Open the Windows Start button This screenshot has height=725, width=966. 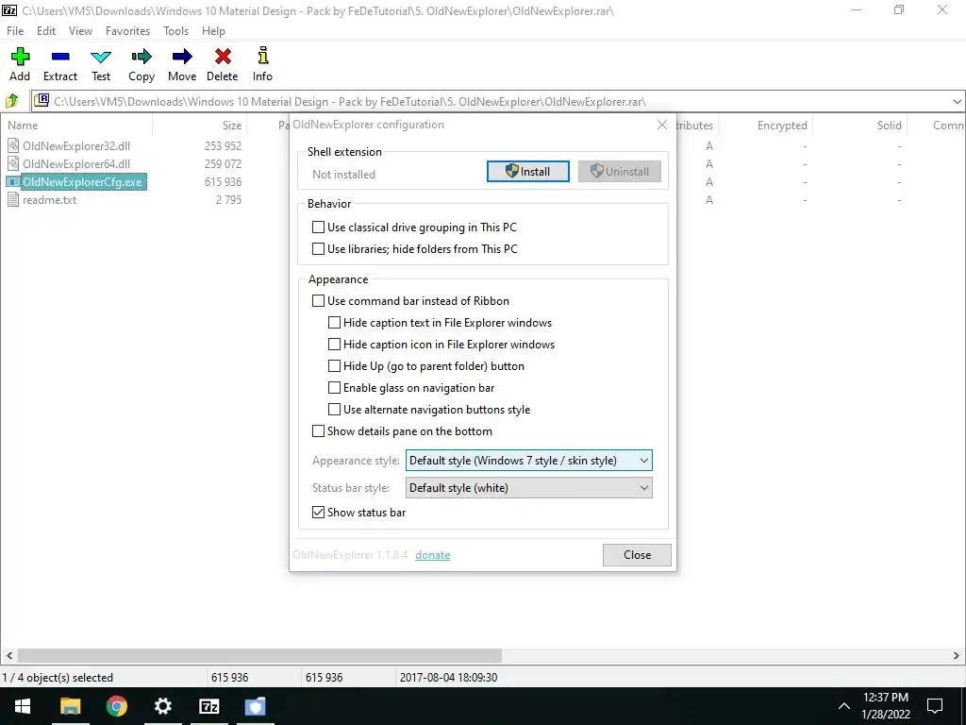[23, 706]
